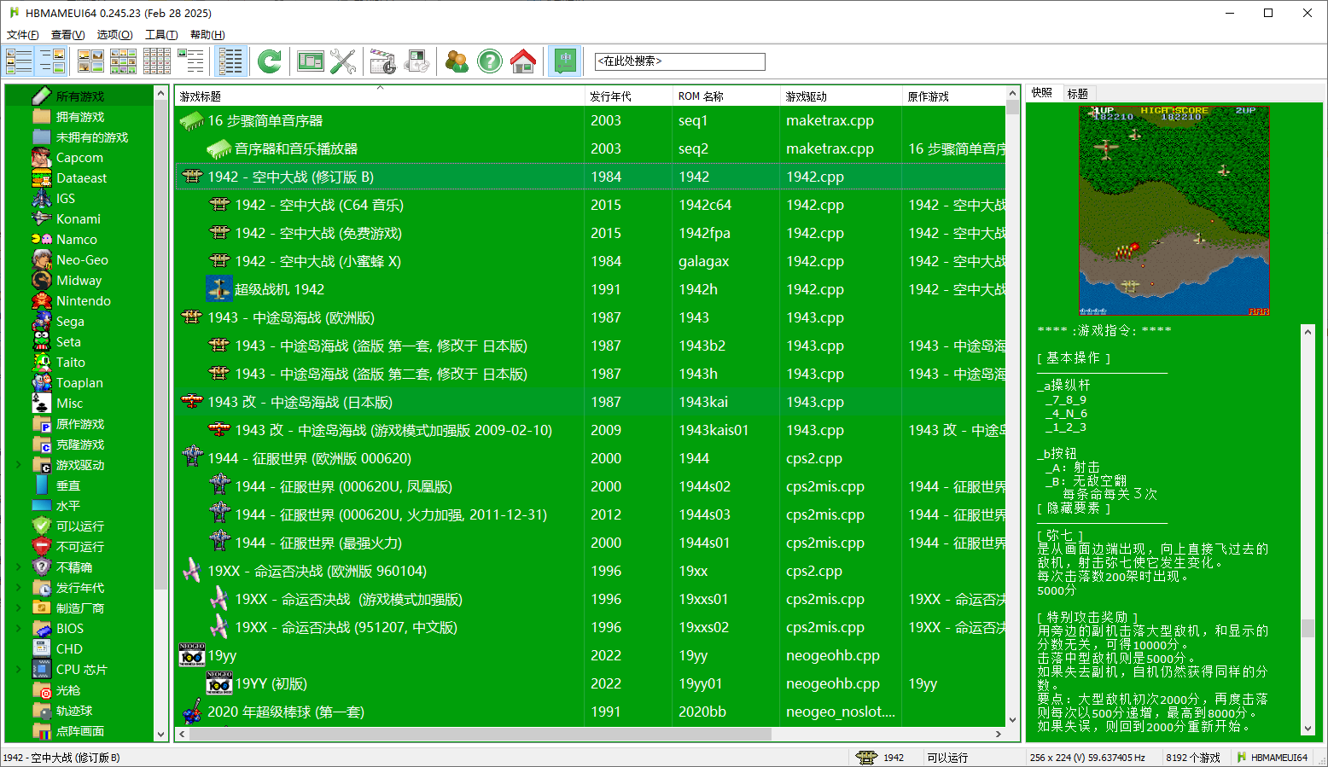The image size is (1328, 767).
Task: Select the Toaplan folder icon
Action: pos(42,383)
